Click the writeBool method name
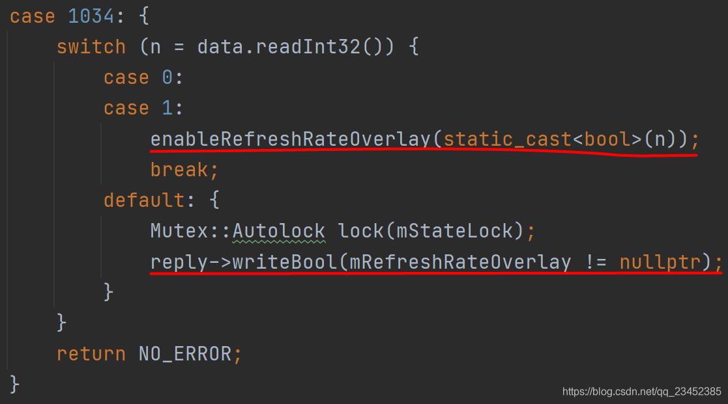Screen dimensions: 728x404 coord(284,262)
